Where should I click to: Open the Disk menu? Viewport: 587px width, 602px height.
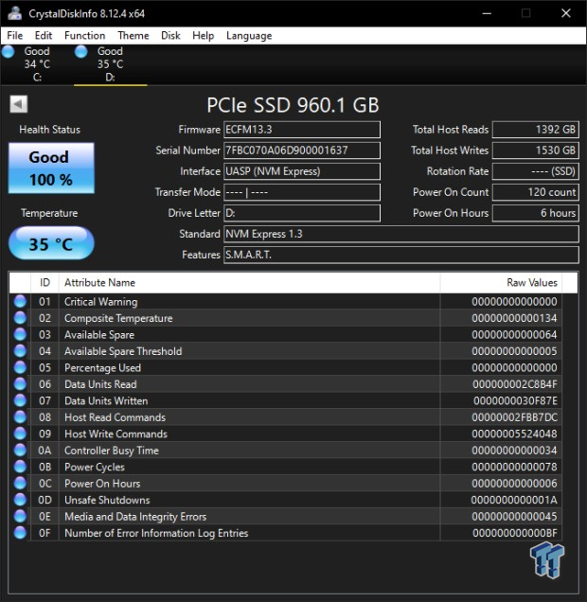coord(170,35)
